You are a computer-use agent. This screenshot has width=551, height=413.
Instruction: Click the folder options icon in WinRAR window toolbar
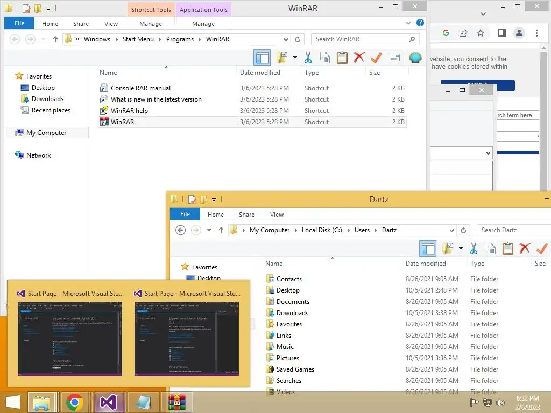click(x=282, y=58)
